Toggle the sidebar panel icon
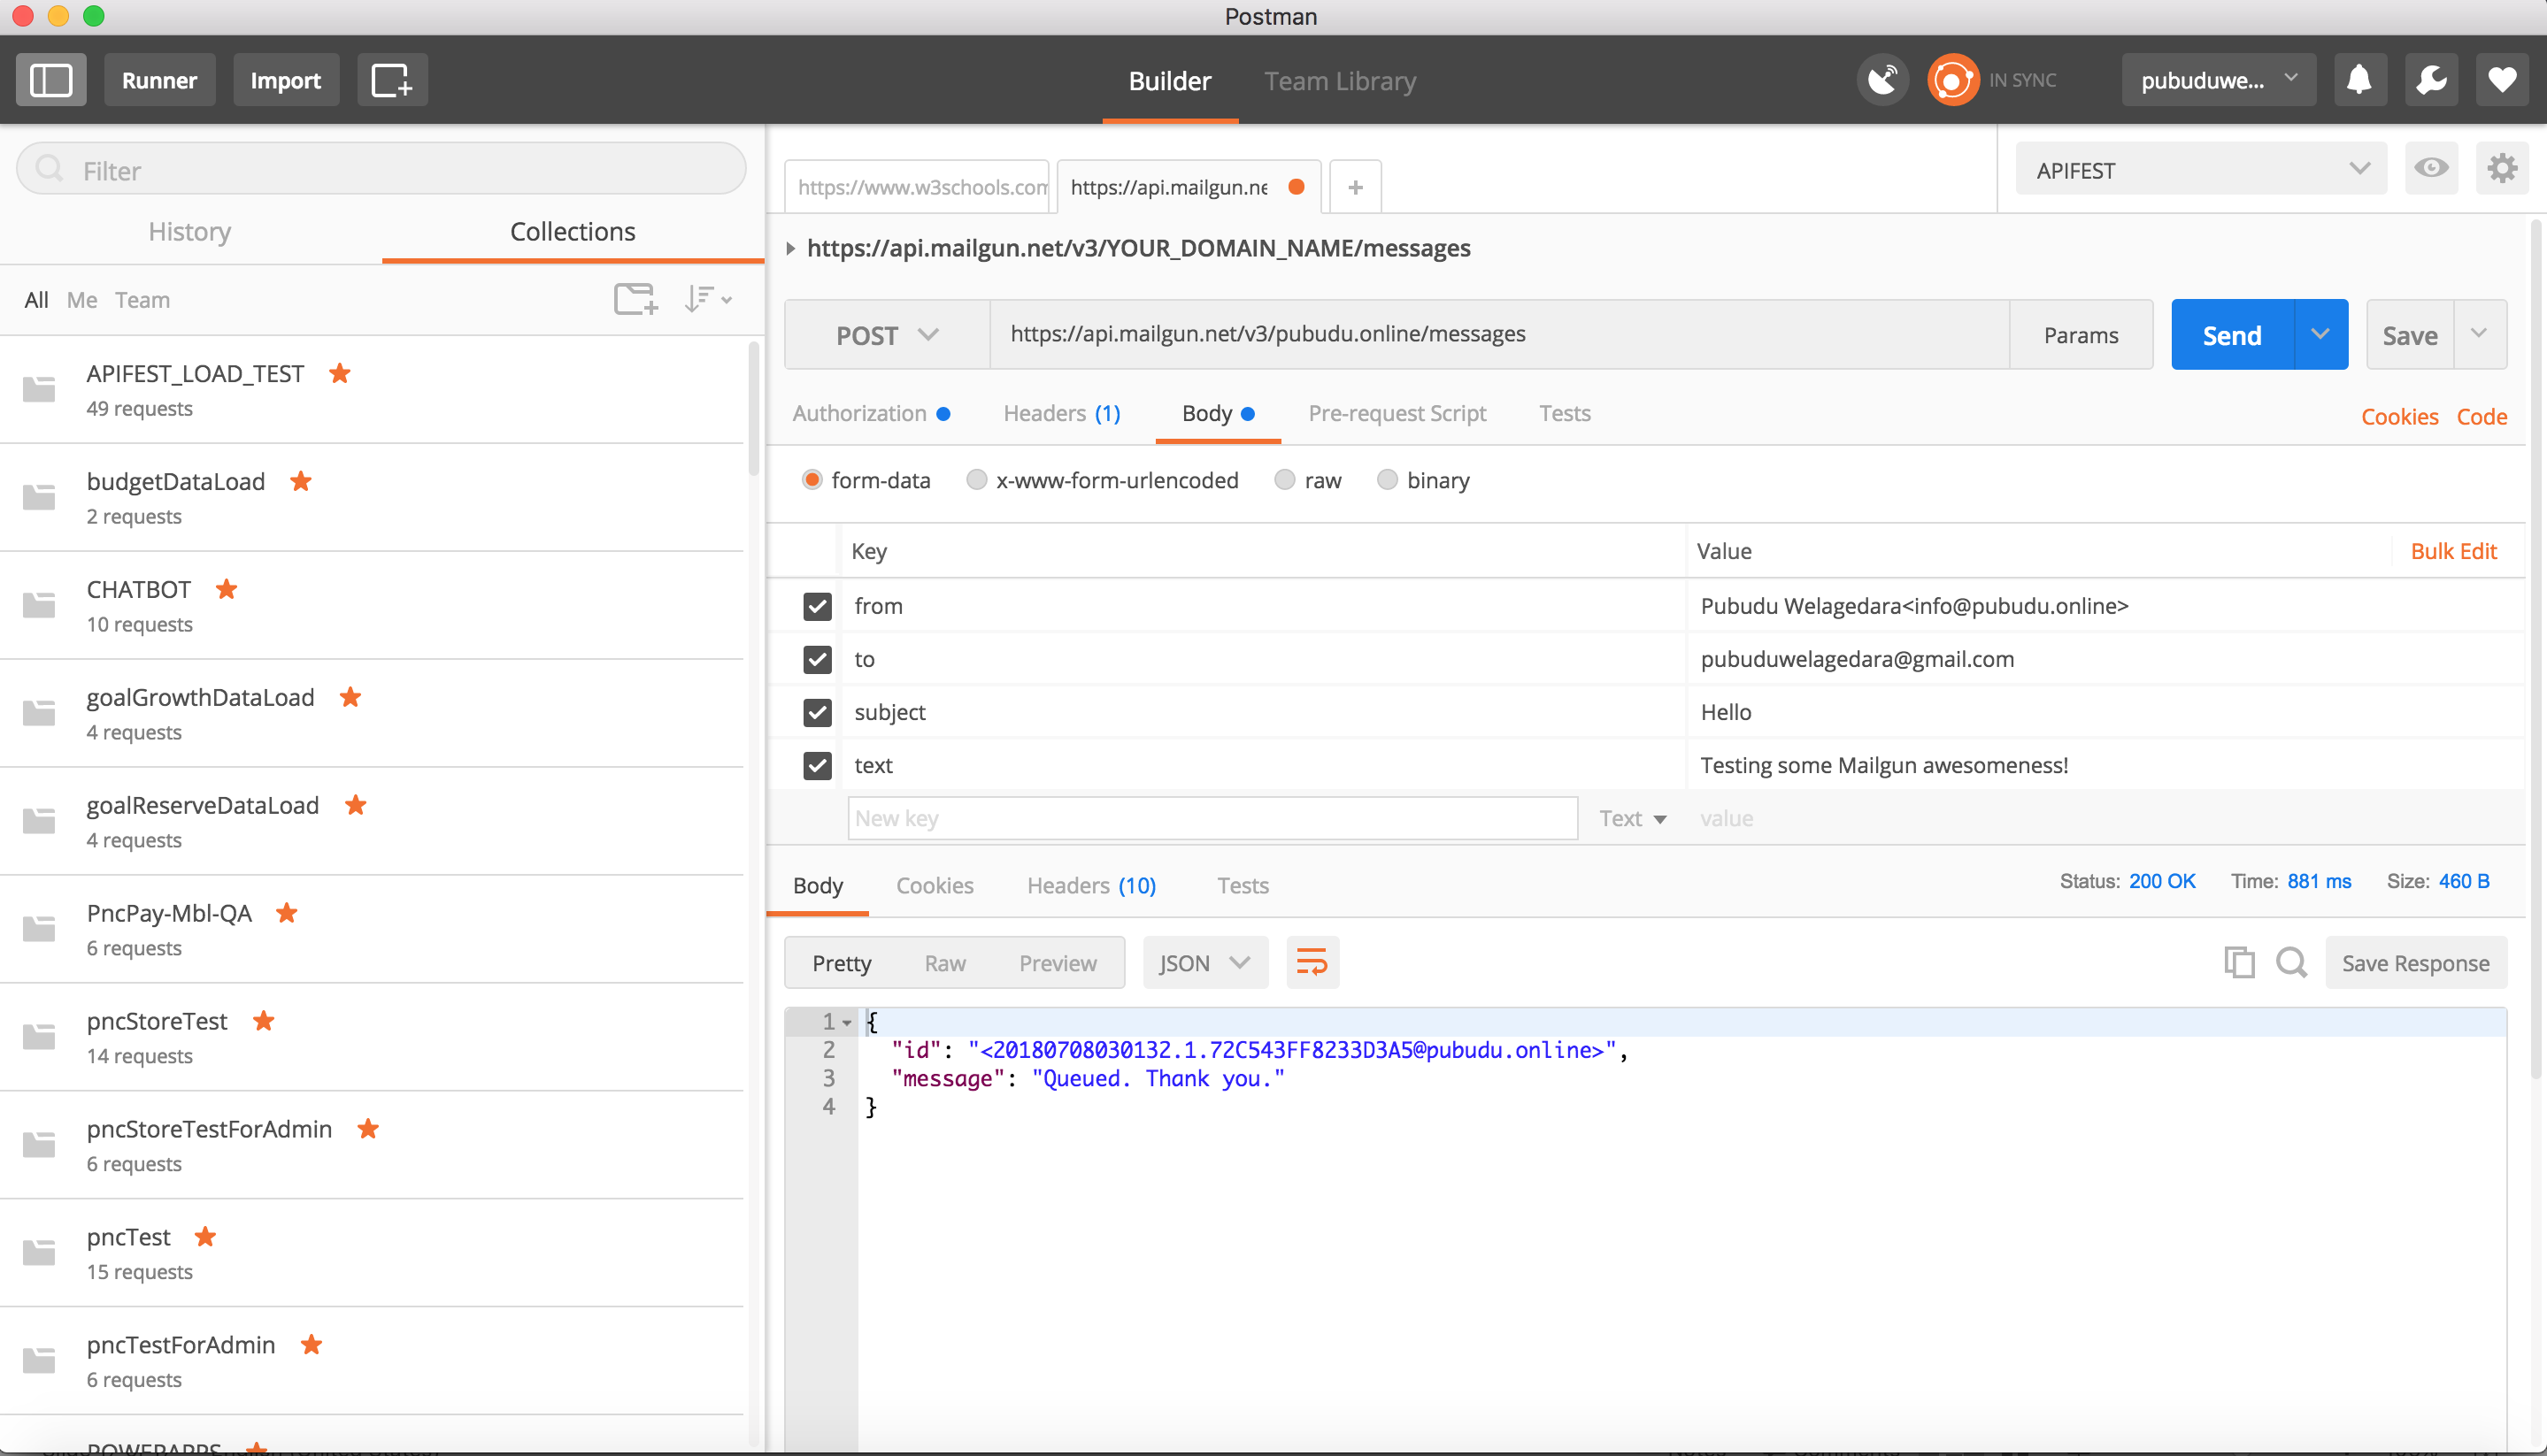The height and width of the screenshot is (1456, 2547). [x=51, y=80]
